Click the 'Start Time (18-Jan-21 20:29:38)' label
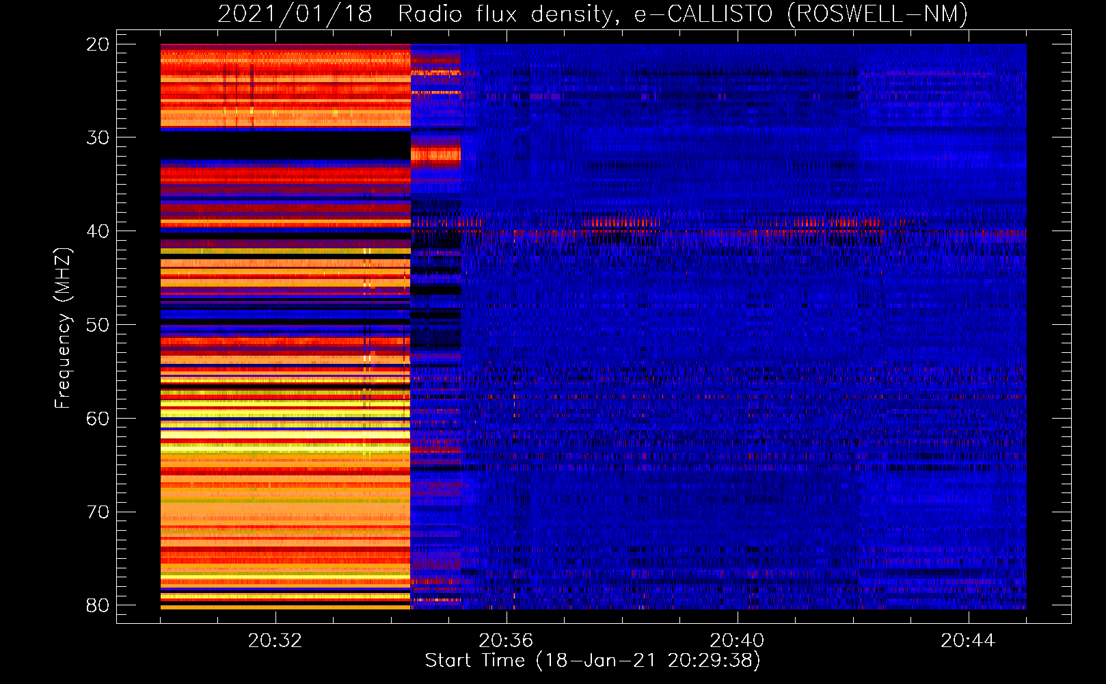 click(593, 661)
